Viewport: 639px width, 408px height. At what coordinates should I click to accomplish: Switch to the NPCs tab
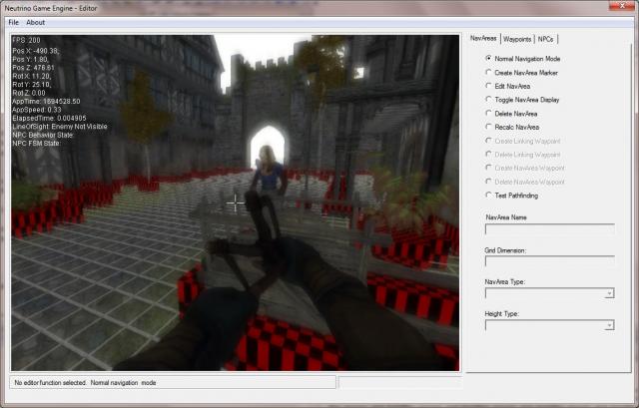(546, 39)
